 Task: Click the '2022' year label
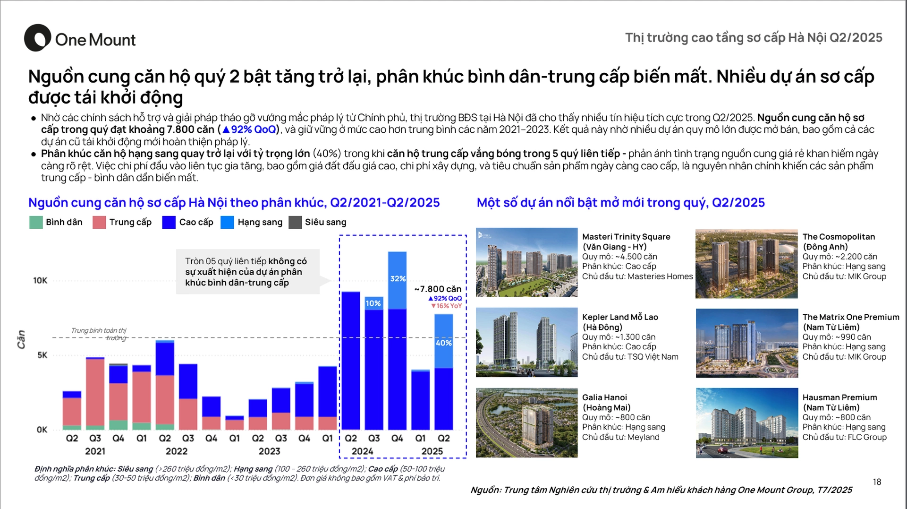pyautogui.click(x=177, y=451)
